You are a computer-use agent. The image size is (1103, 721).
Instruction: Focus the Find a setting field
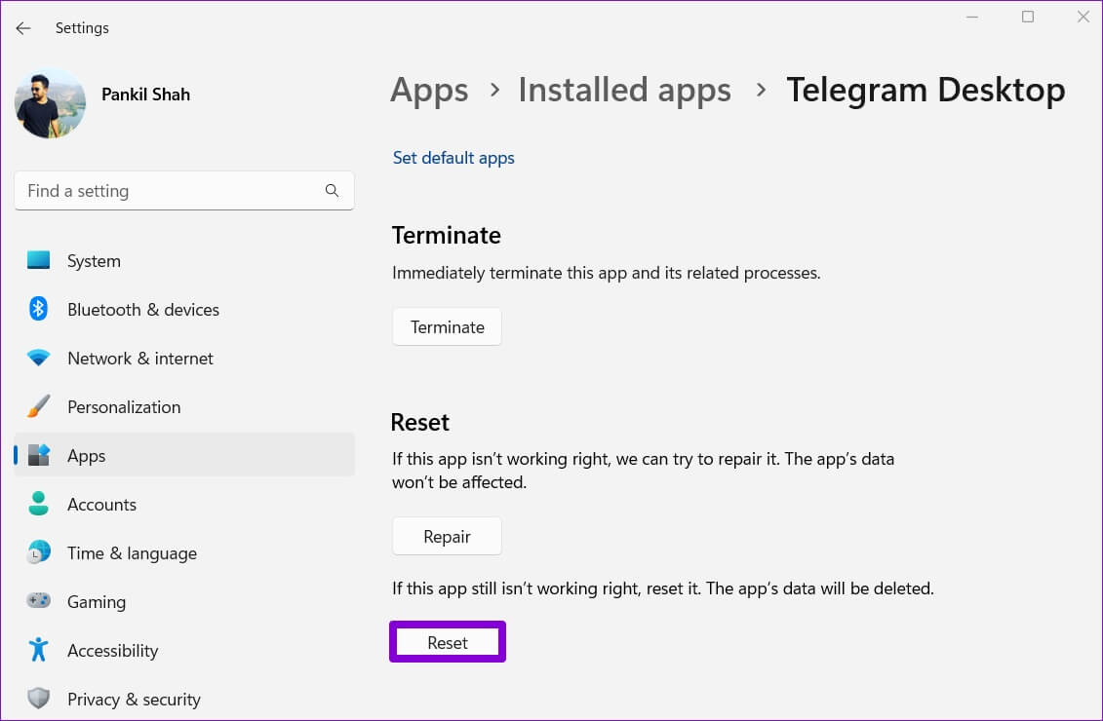(184, 190)
